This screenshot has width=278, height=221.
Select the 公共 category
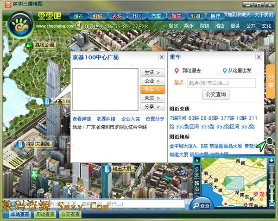coord(251,26)
